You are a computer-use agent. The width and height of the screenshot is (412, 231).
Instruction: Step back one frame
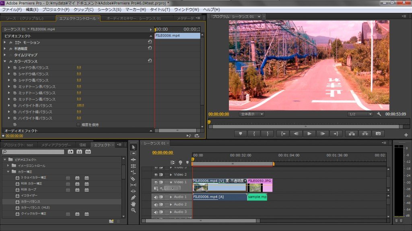296,134
